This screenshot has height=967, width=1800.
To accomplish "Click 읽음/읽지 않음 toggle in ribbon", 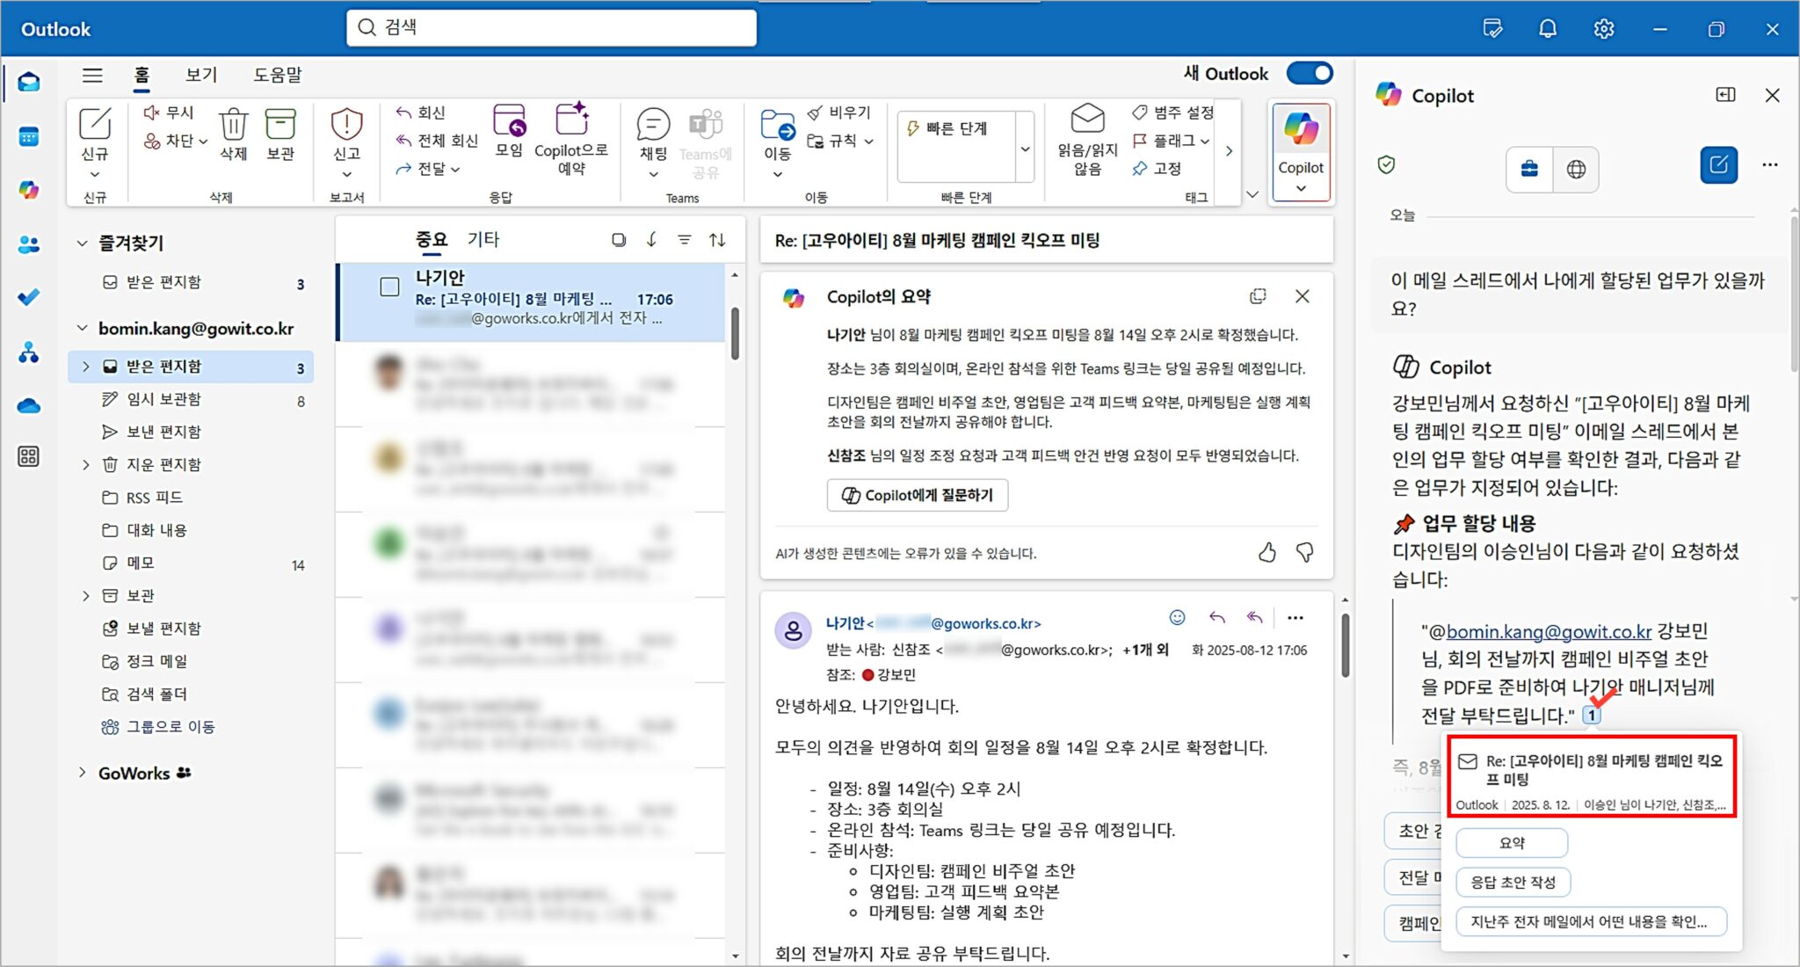I will (1087, 141).
